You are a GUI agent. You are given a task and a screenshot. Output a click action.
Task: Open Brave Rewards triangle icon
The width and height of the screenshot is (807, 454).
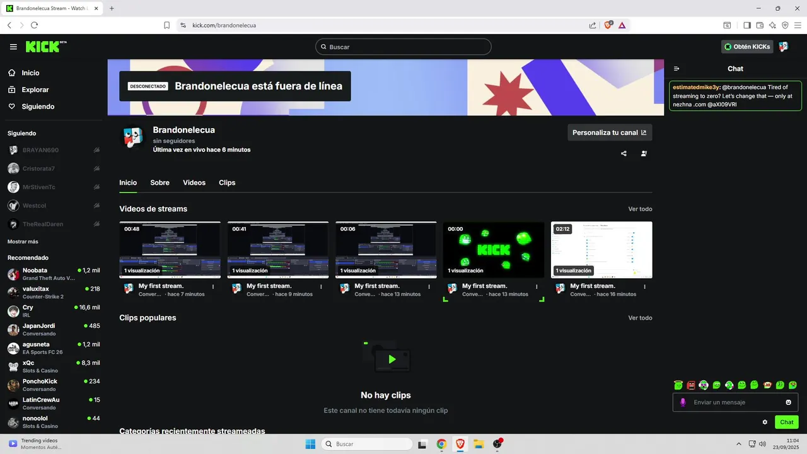pos(622,25)
